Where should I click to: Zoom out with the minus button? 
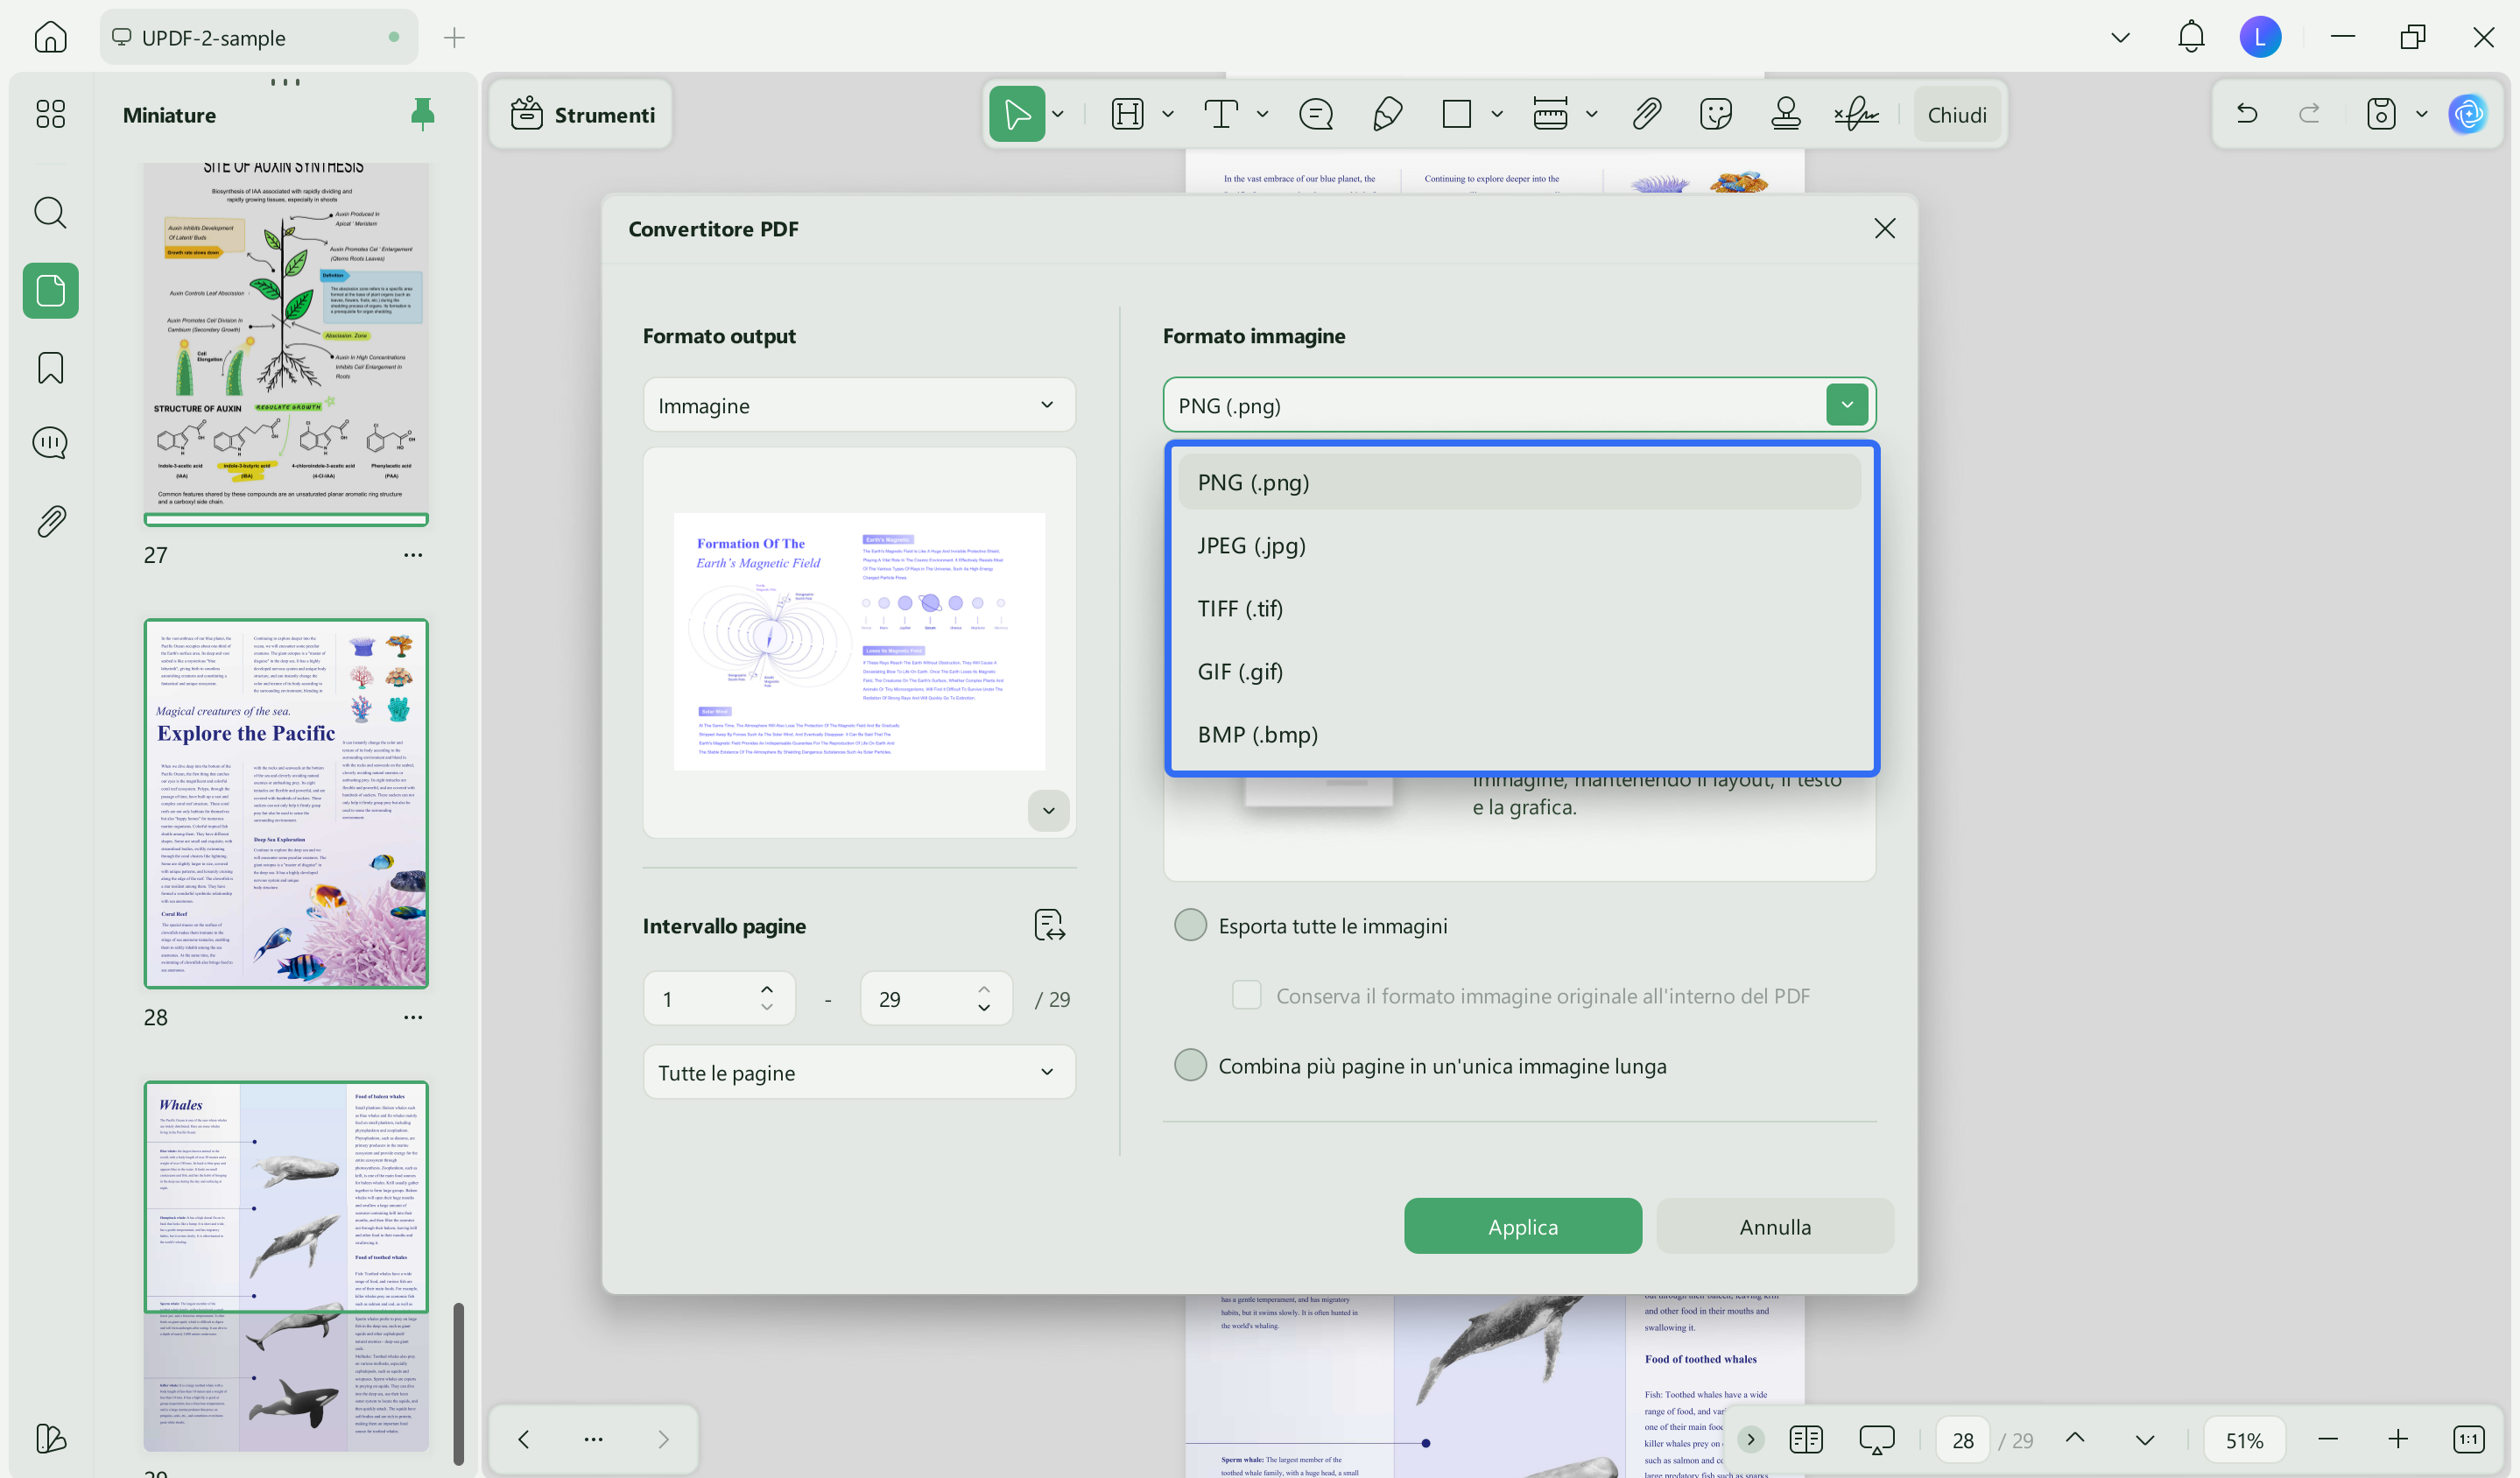[x=2327, y=1439]
